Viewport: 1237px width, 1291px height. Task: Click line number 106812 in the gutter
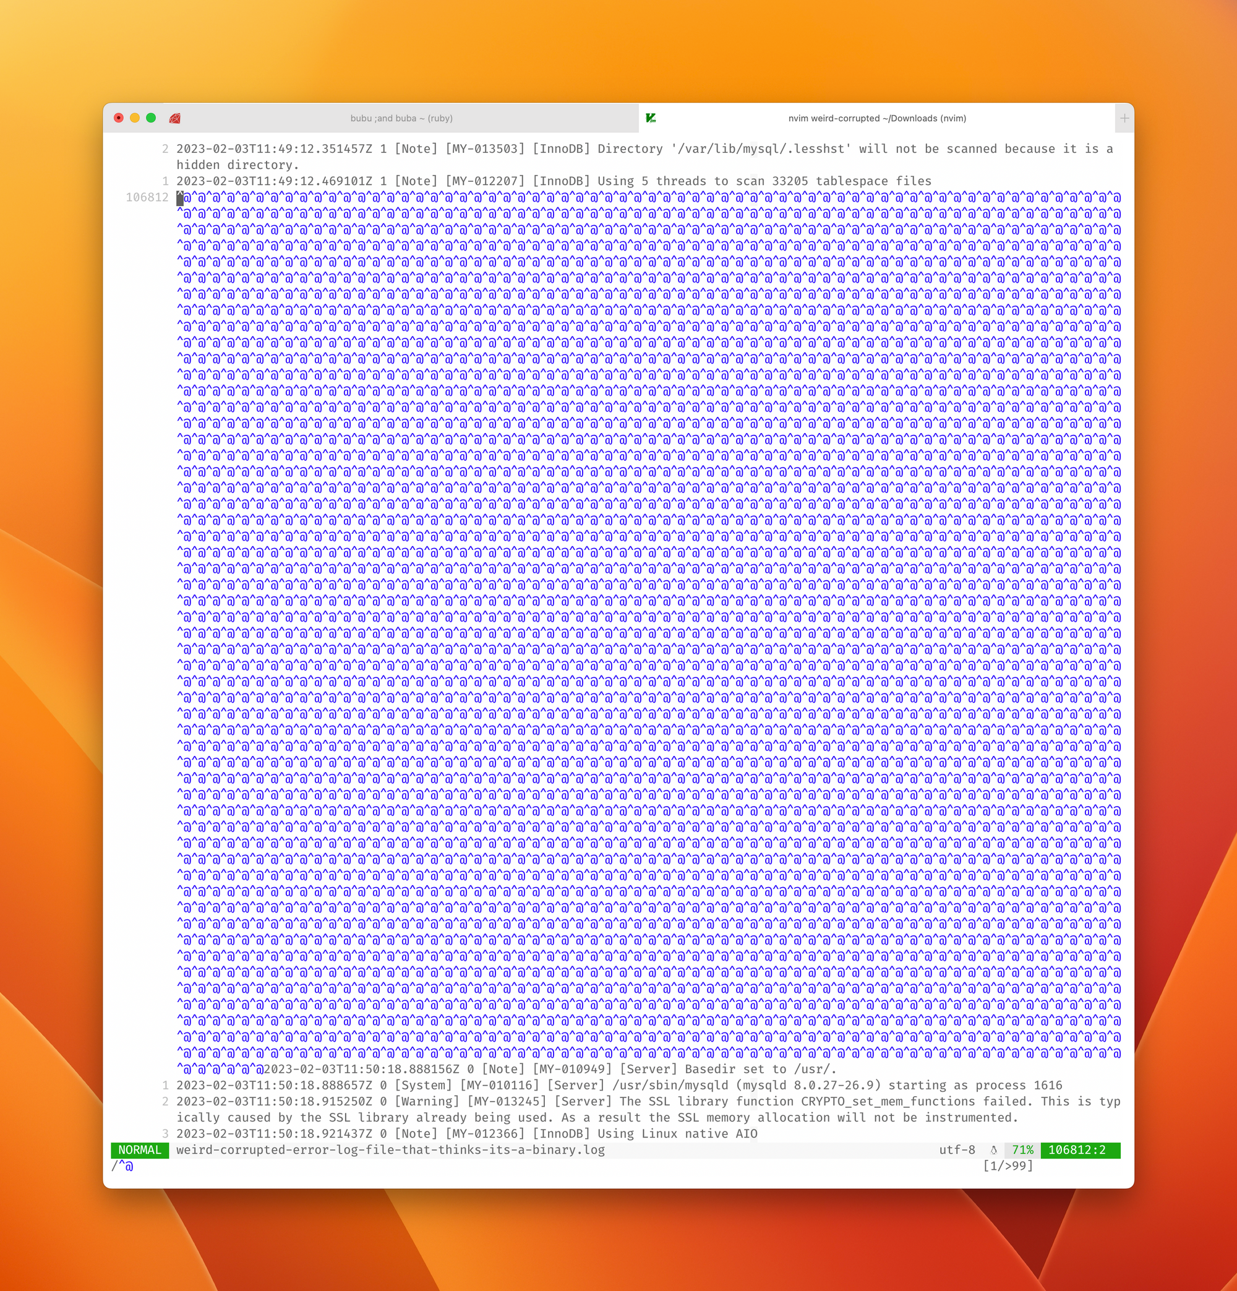147,197
